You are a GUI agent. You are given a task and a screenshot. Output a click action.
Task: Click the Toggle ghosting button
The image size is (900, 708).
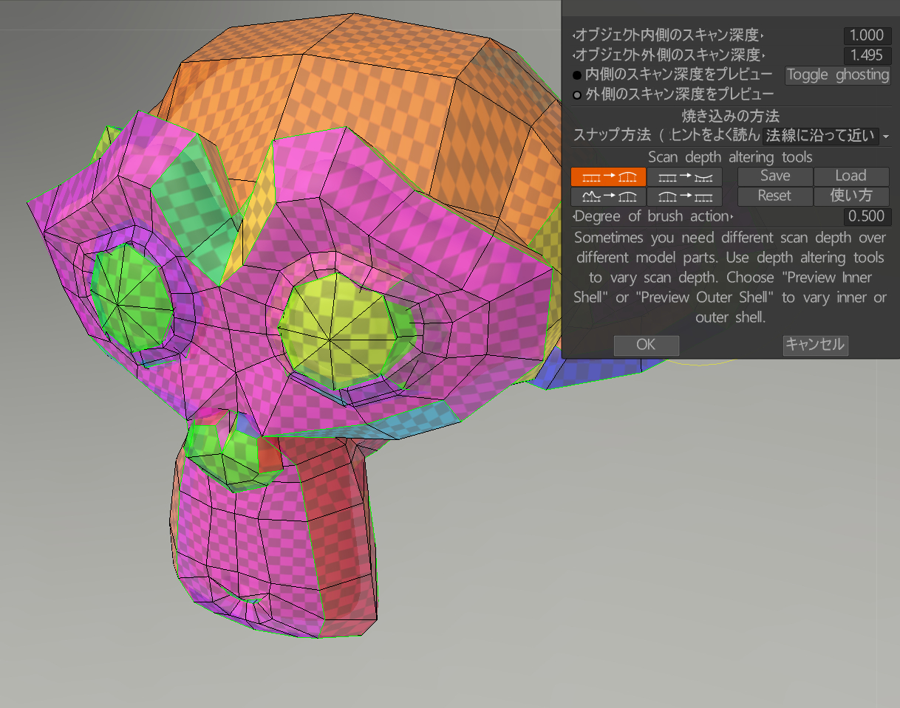[x=836, y=75]
